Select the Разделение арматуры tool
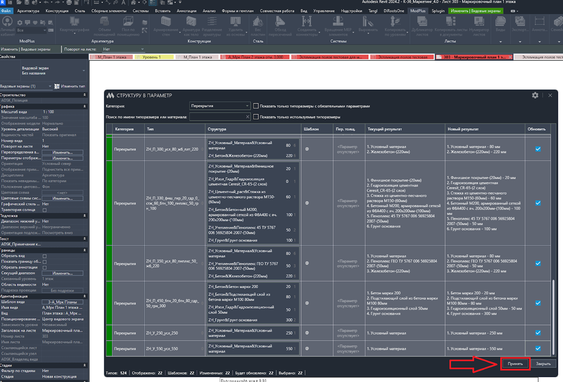The image size is (563, 382). [212, 26]
